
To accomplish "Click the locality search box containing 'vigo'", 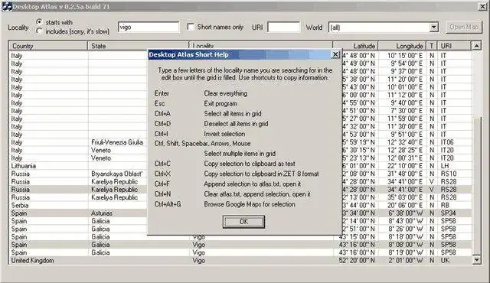I will [x=149, y=27].
